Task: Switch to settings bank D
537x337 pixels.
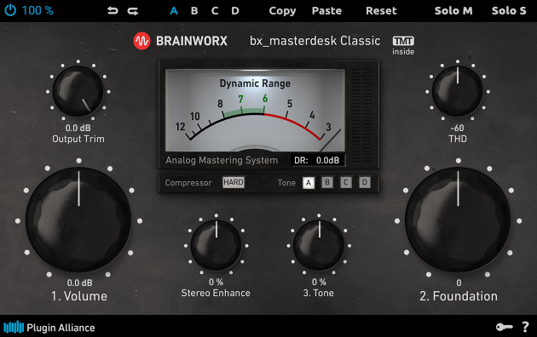Action: click(x=235, y=11)
